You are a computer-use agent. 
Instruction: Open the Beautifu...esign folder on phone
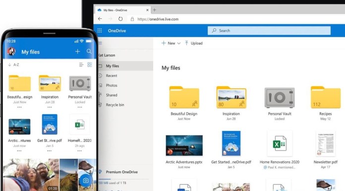(x=20, y=83)
